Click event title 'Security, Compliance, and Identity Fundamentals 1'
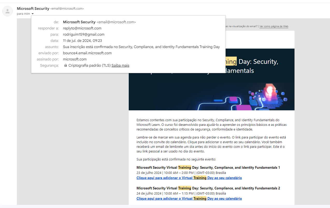This screenshot has width=330, height=208. (208, 167)
